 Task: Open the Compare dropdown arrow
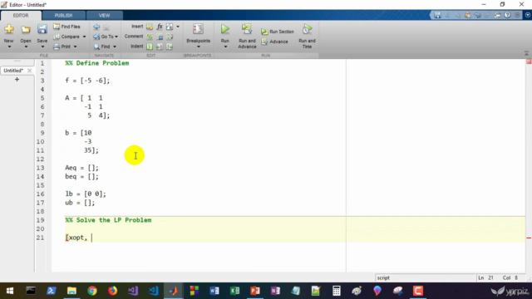[84, 37]
